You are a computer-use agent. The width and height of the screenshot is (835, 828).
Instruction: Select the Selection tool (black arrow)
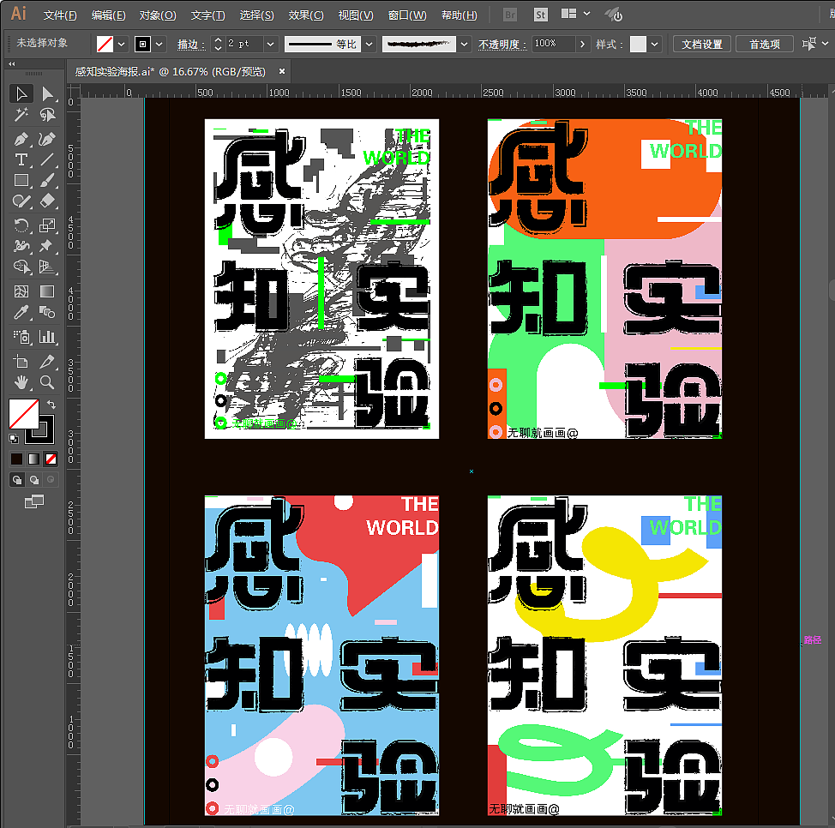(x=21, y=93)
